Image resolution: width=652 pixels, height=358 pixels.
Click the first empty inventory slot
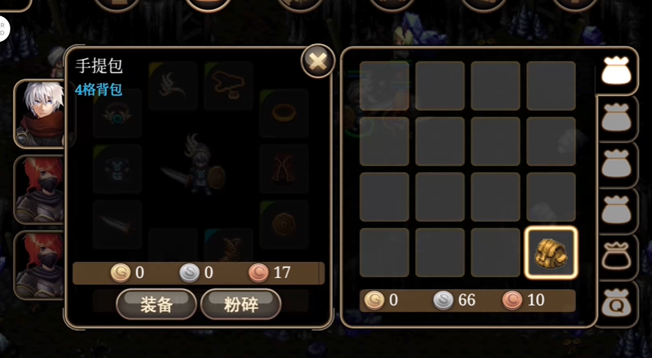click(x=384, y=86)
